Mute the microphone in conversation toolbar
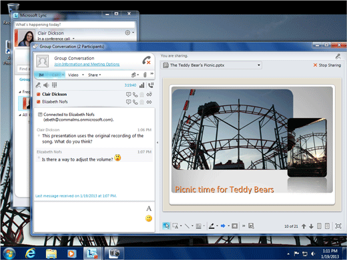The image size is (347, 260). pos(38,85)
